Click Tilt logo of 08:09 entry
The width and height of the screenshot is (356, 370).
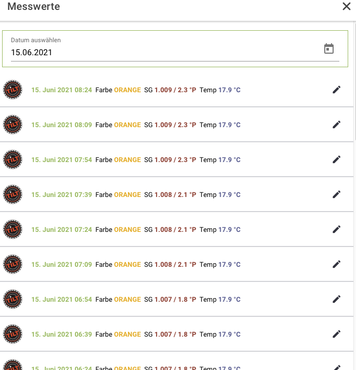click(x=12, y=125)
